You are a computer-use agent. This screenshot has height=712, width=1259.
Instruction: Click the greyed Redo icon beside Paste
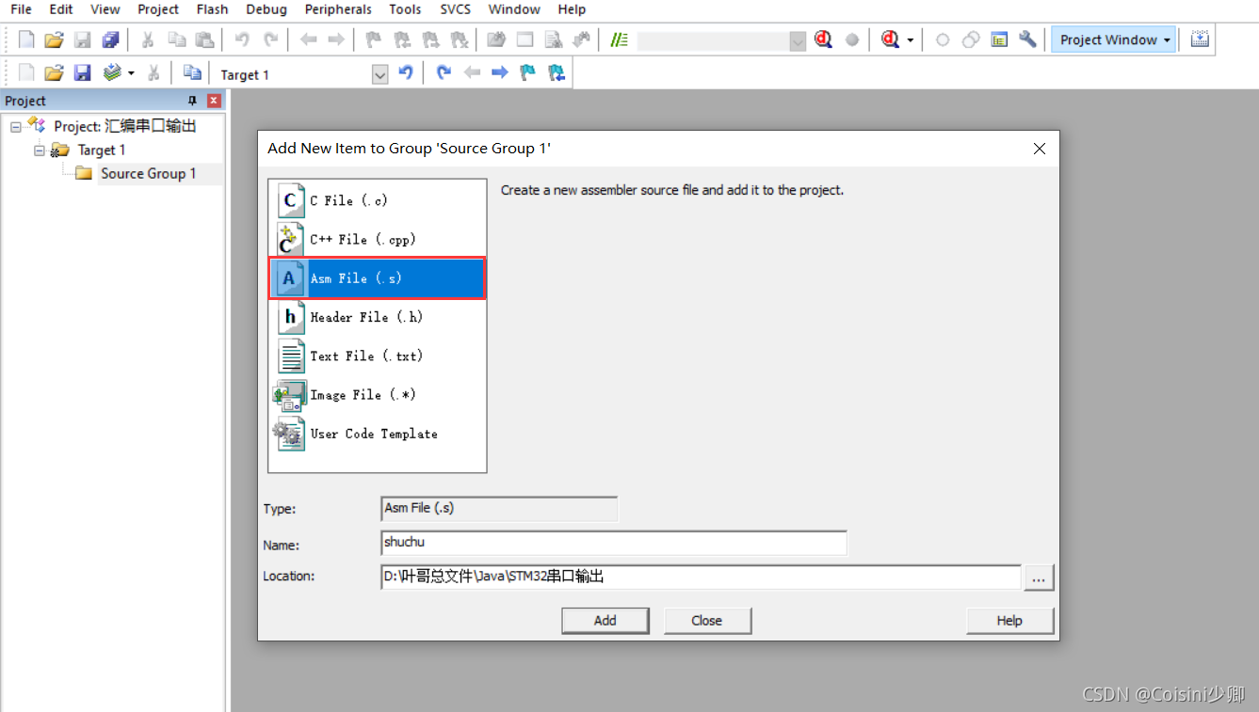271,40
